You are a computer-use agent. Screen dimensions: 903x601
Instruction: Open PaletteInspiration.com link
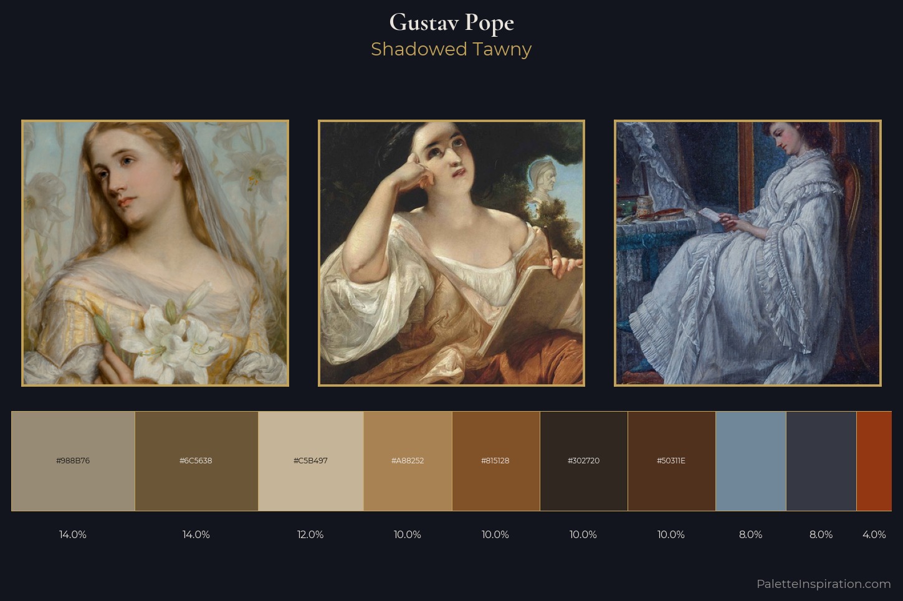pyautogui.click(x=823, y=584)
